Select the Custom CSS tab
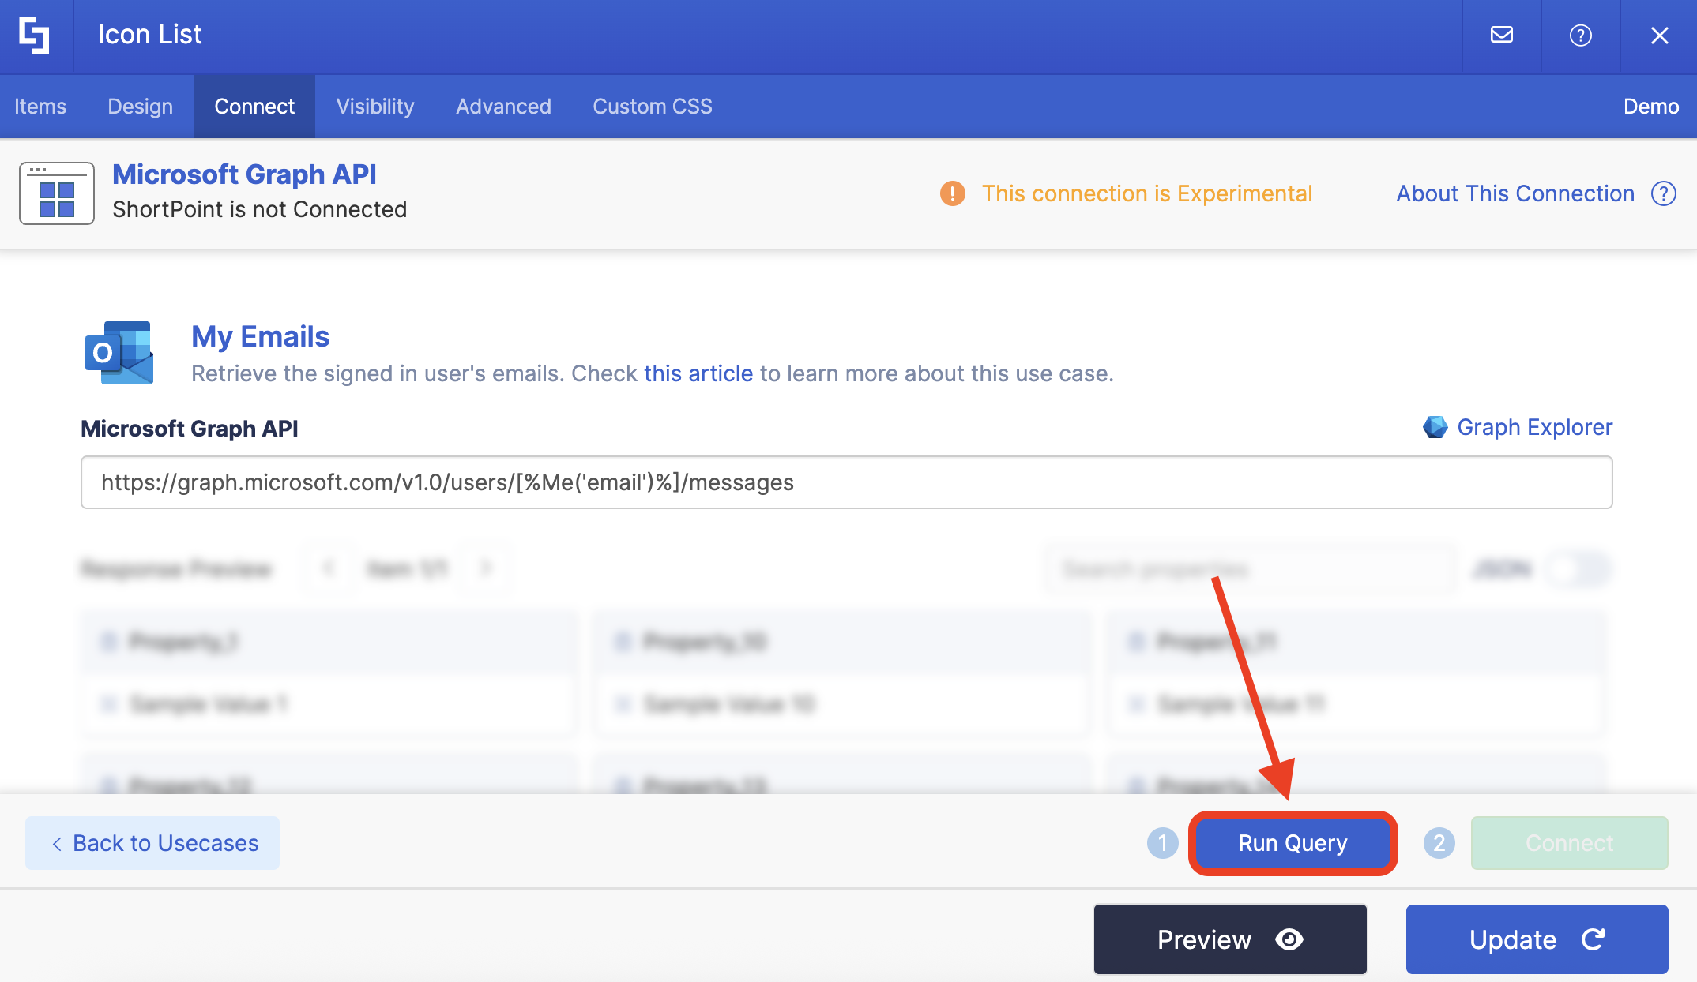The height and width of the screenshot is (982, 1697). 652,107
